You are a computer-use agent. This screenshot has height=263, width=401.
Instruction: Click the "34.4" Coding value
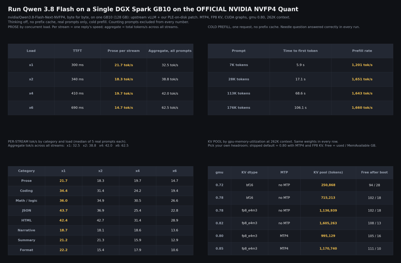pos(63,191)
